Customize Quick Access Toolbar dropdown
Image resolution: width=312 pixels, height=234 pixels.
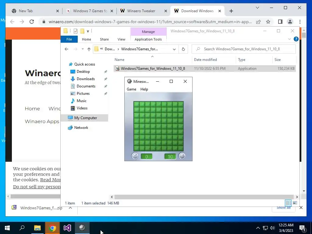[88, 31]
